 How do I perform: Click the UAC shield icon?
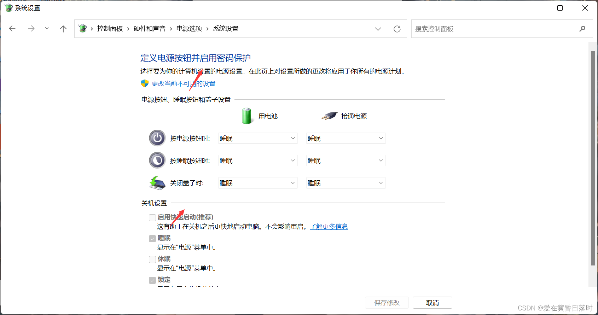click(x=145, y=83)
